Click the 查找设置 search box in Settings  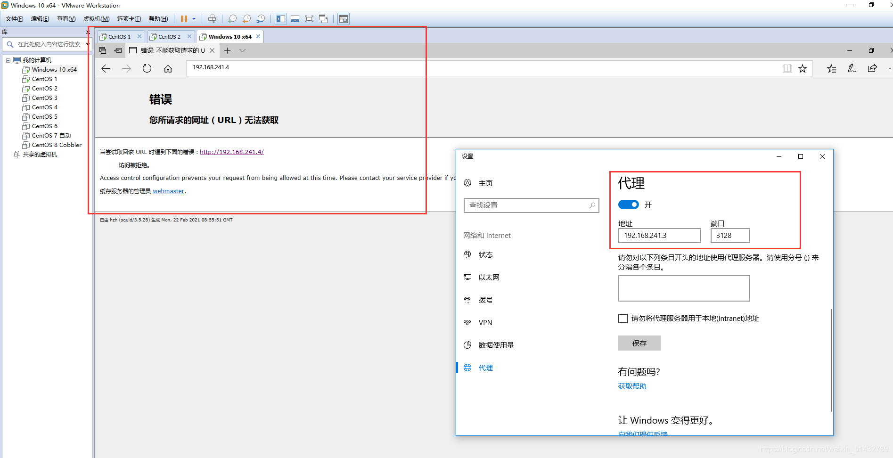tap(531, 205)
